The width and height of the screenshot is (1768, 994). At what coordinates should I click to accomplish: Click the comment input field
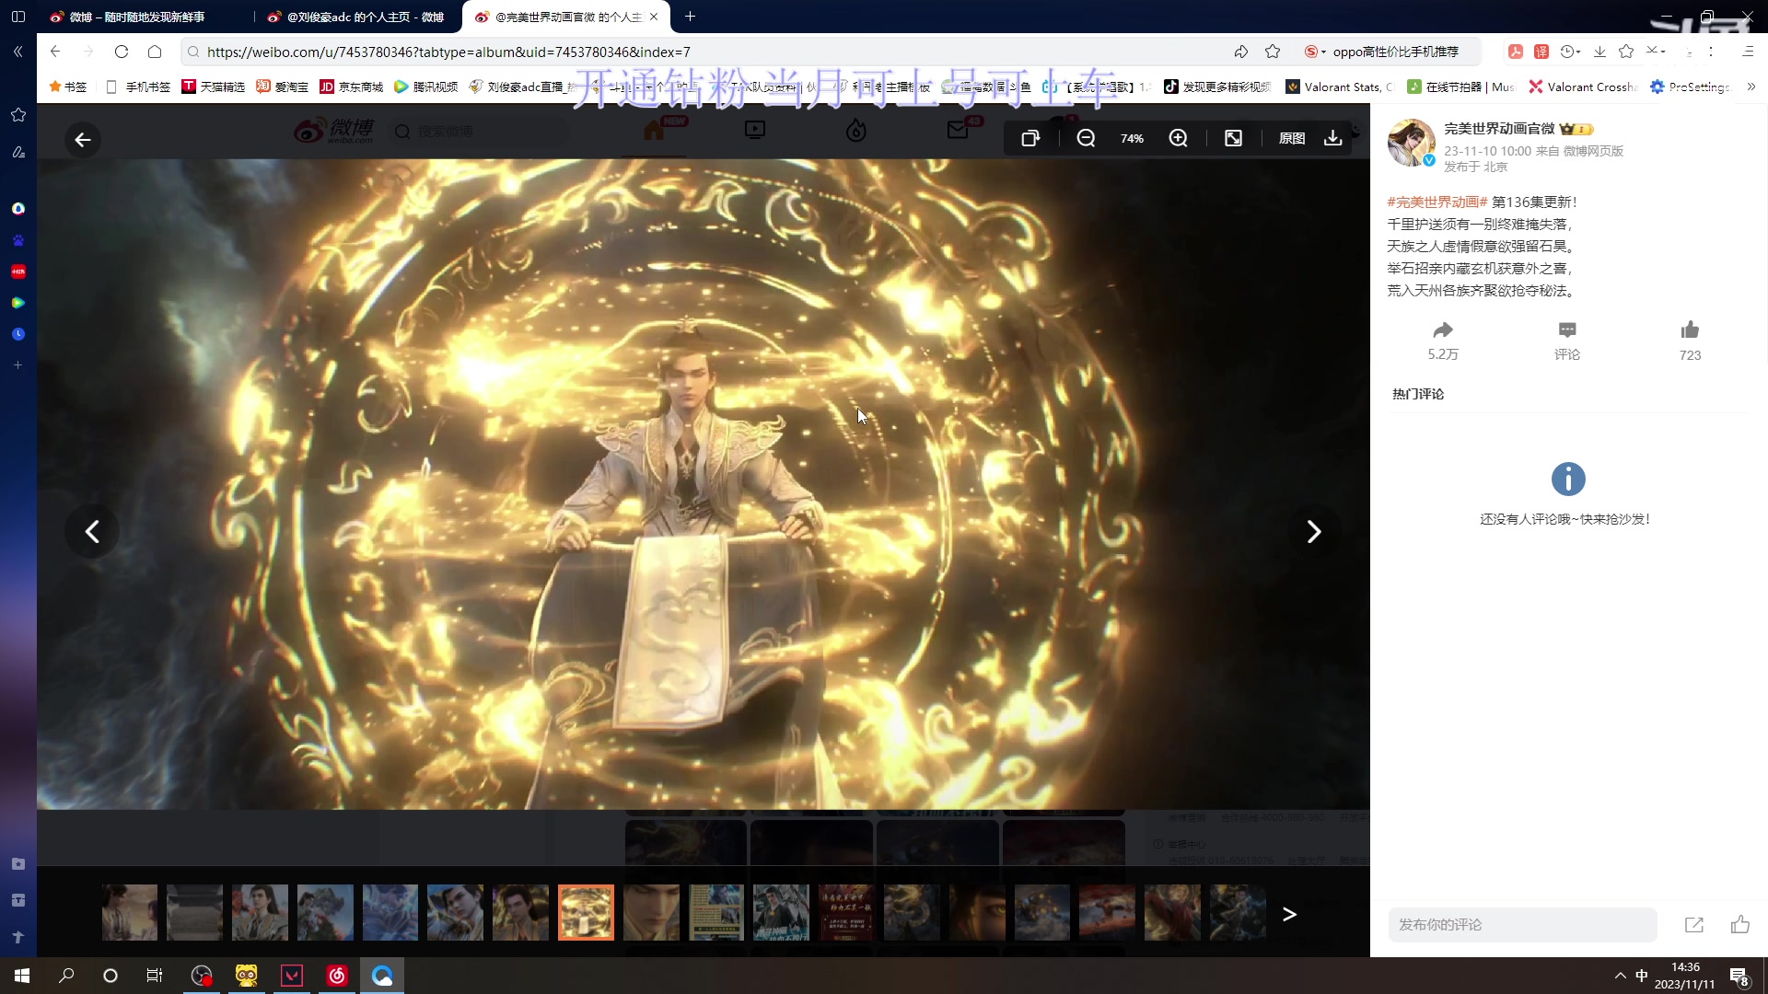click(x=1521, y=925)
